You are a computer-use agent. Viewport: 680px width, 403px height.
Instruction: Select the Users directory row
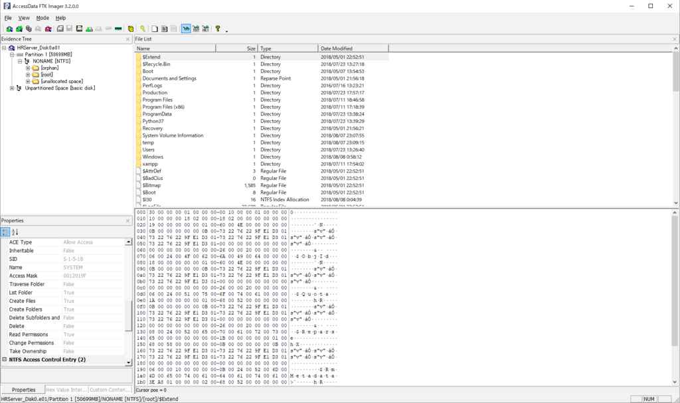(x=262, y=149)
